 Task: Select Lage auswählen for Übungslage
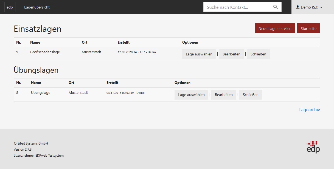click(x=191, y=95)
